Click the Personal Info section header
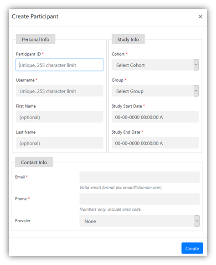 (36, 39)
